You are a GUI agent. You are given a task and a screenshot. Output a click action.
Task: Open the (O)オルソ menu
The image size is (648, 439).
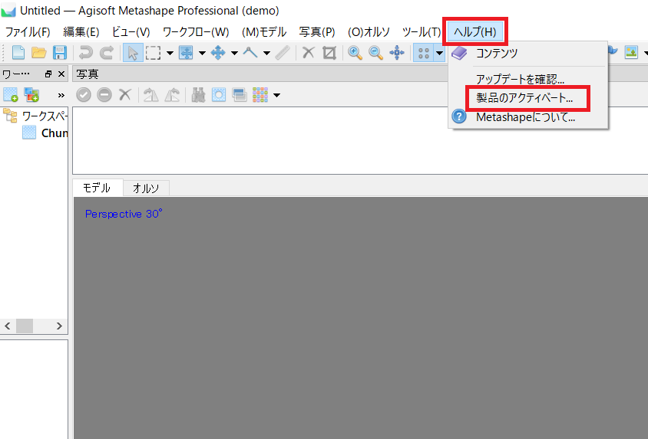369,31
